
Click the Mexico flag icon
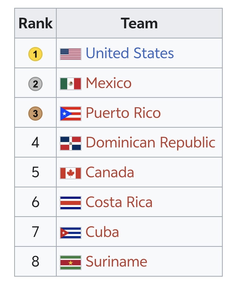[71, 84]
